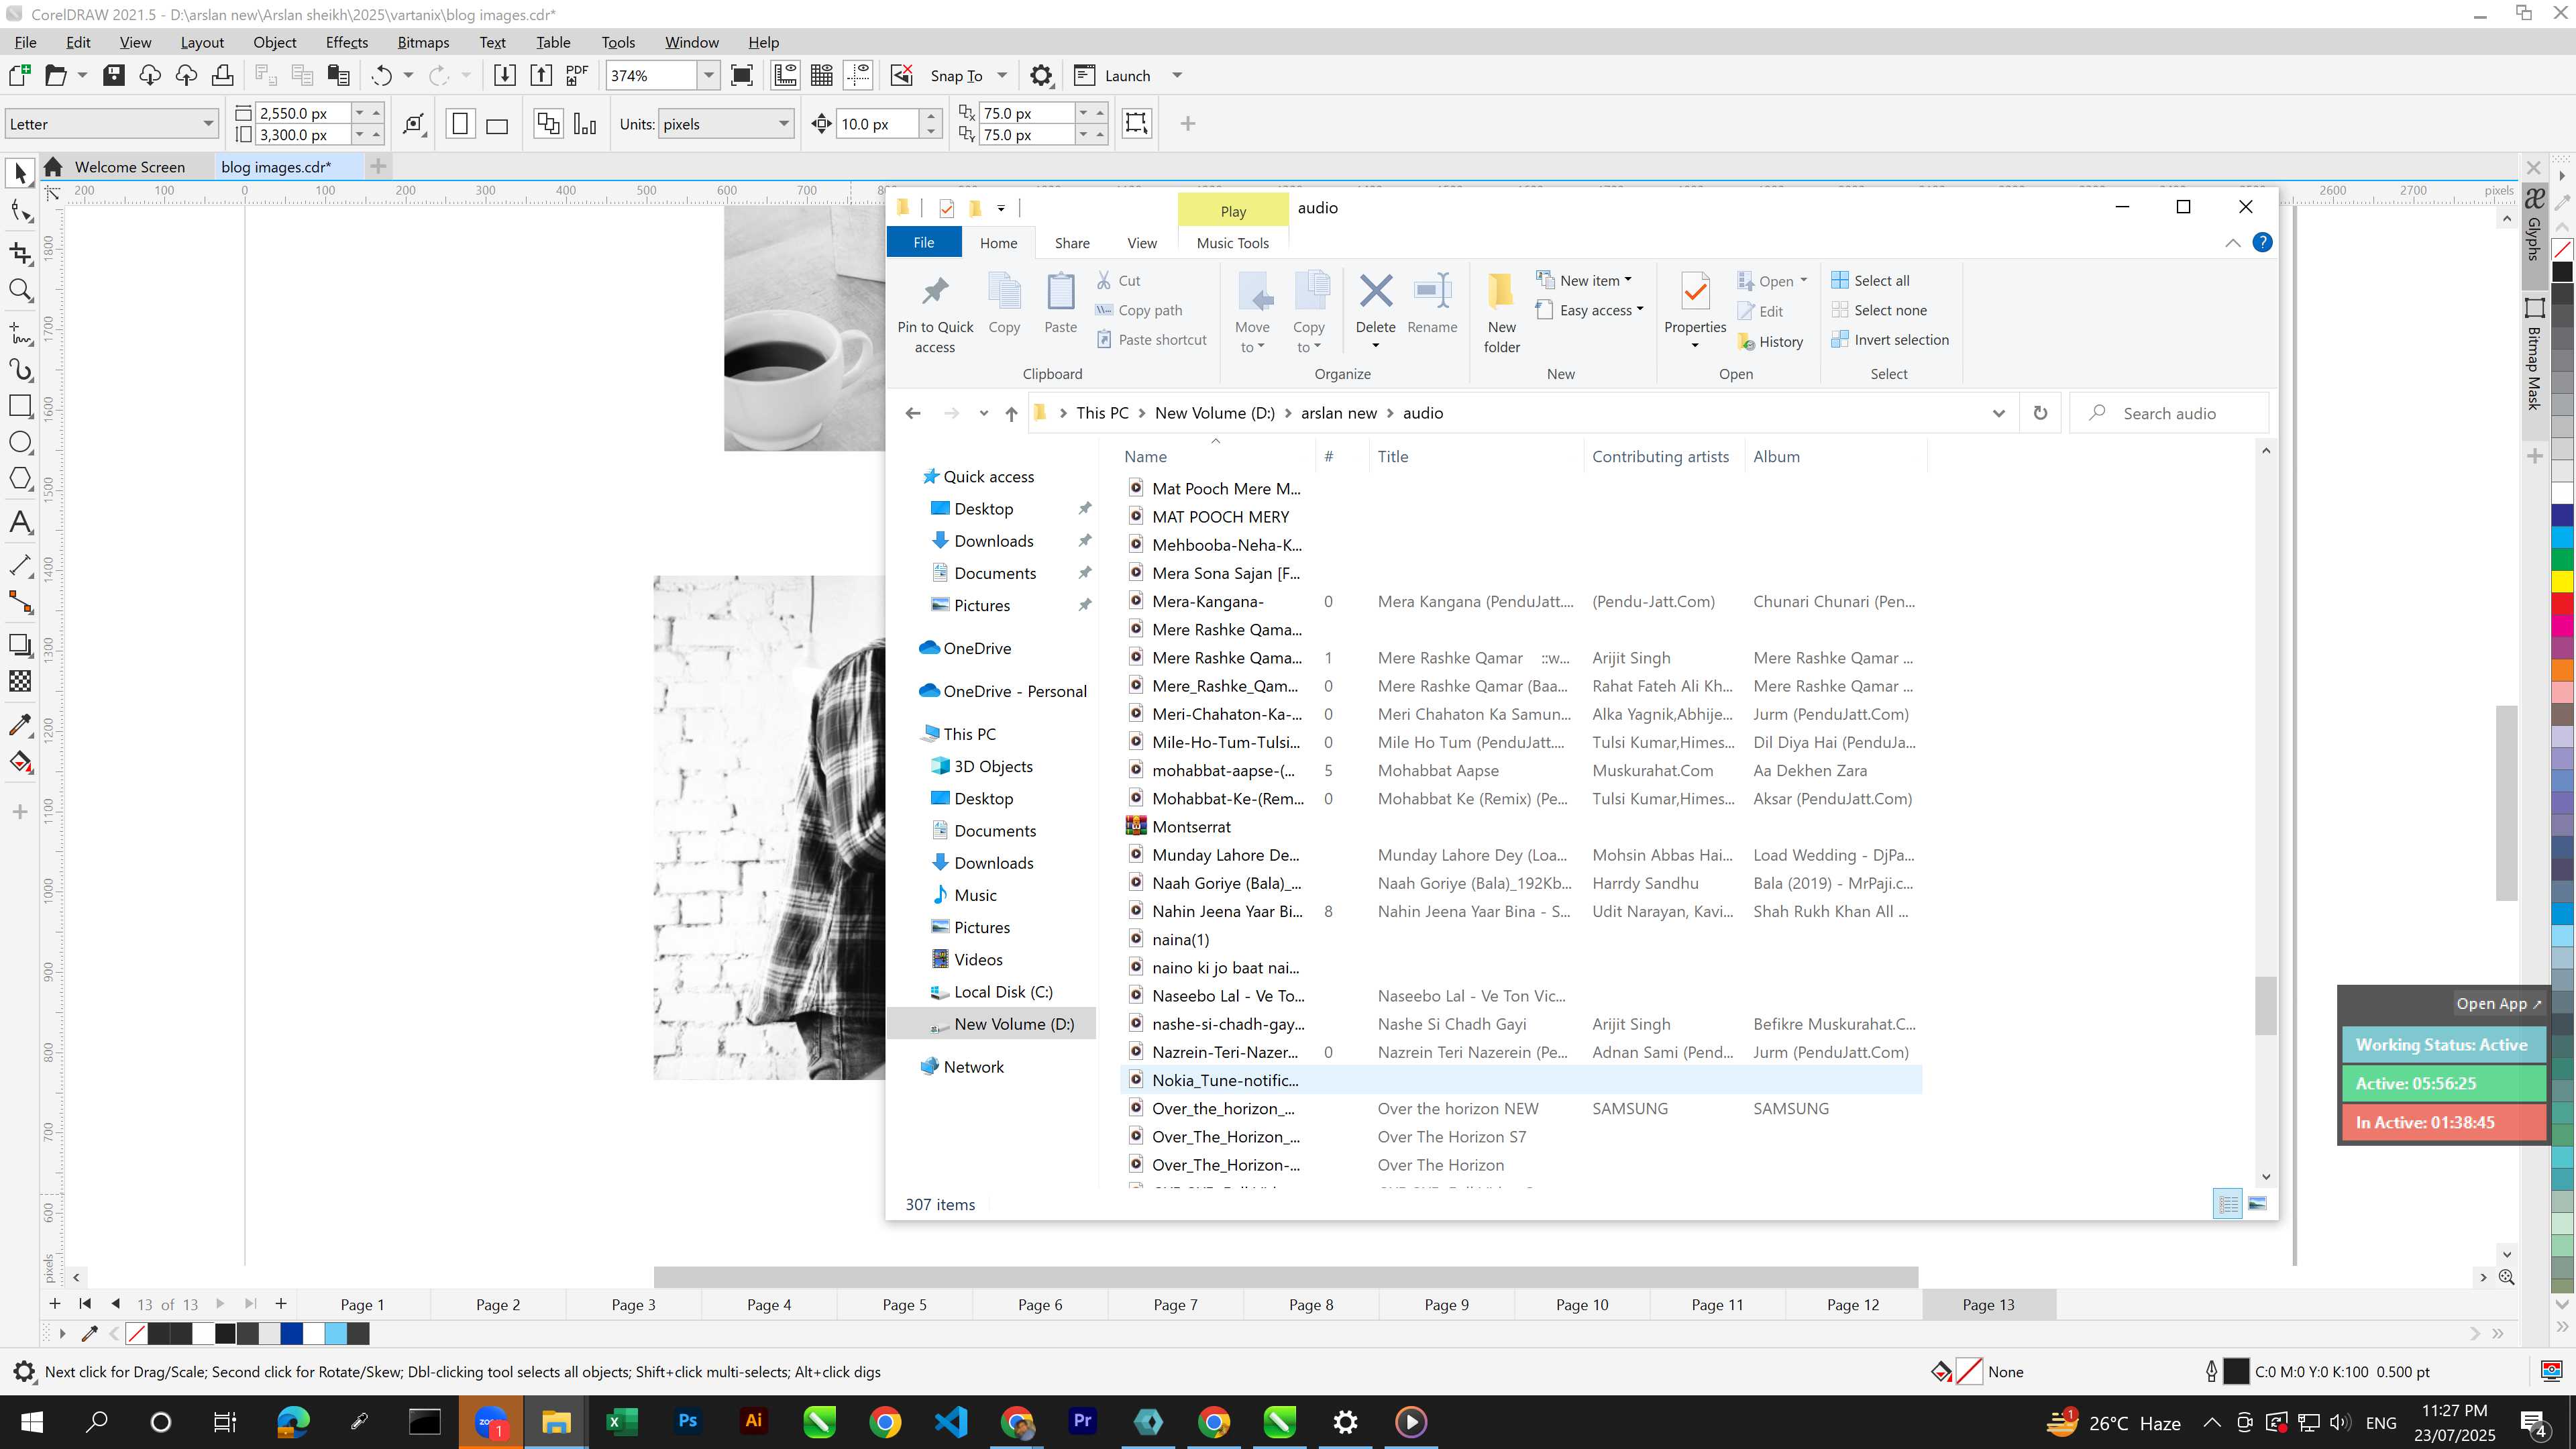The width and height of the screenshot is (2576, 1449).
Task: Open the zoom level dropdown
Action: point(708,75)
